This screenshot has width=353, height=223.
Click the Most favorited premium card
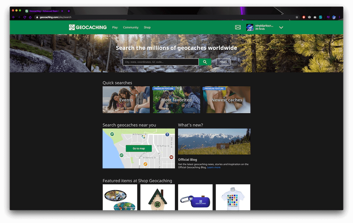pyautogui.click(x=176, y=100)
